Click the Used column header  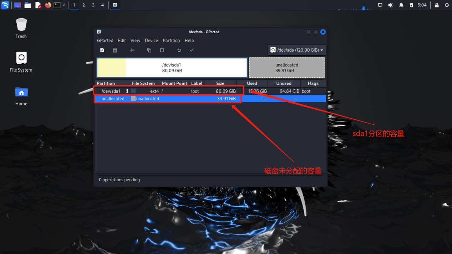click(252, 83)
